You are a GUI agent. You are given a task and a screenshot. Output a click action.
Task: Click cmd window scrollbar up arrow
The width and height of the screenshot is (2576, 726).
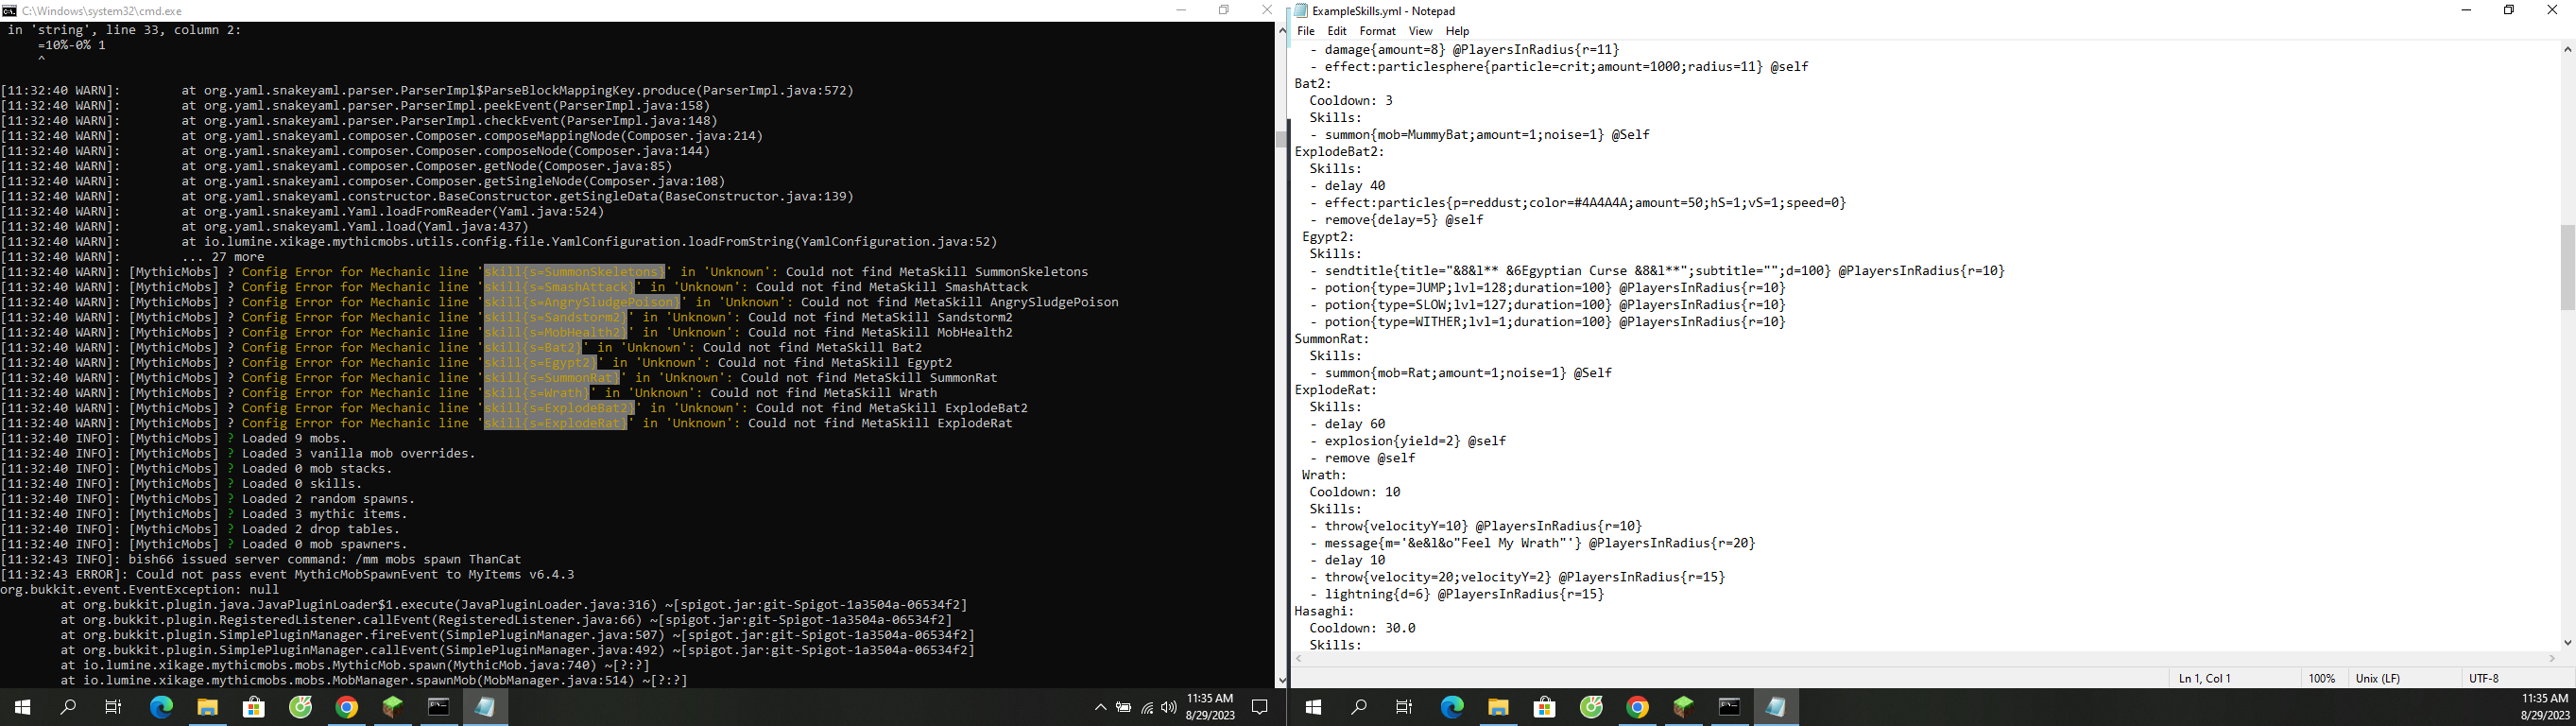pos(1281,31)
